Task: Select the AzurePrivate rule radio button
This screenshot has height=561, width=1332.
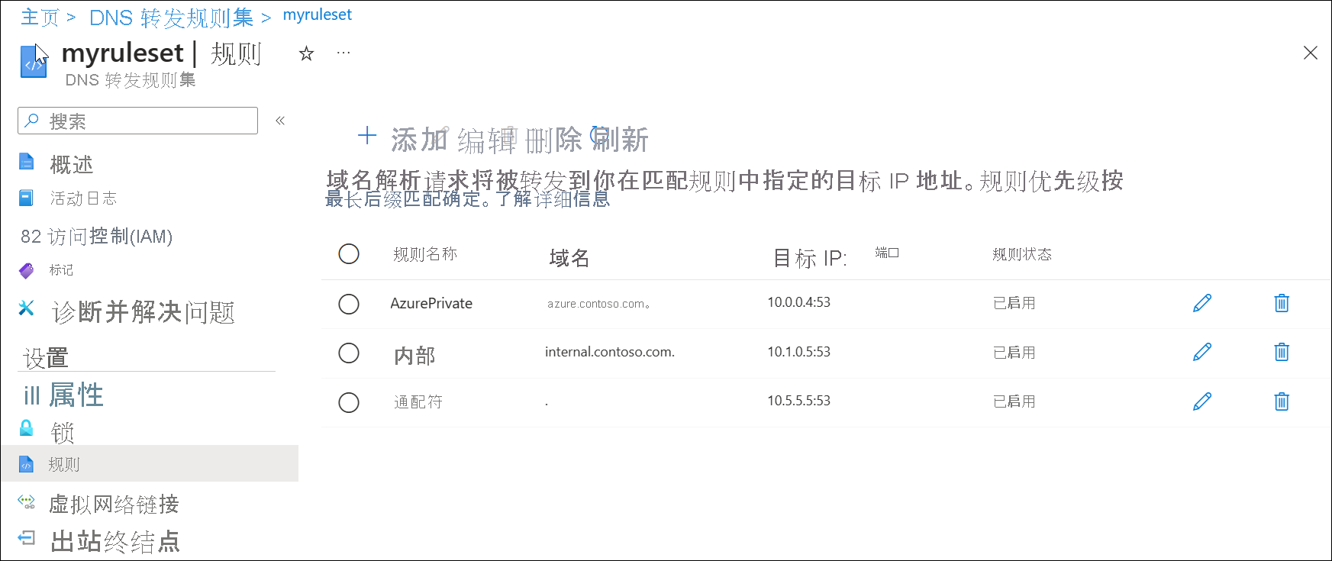Action: click(349, 304)
